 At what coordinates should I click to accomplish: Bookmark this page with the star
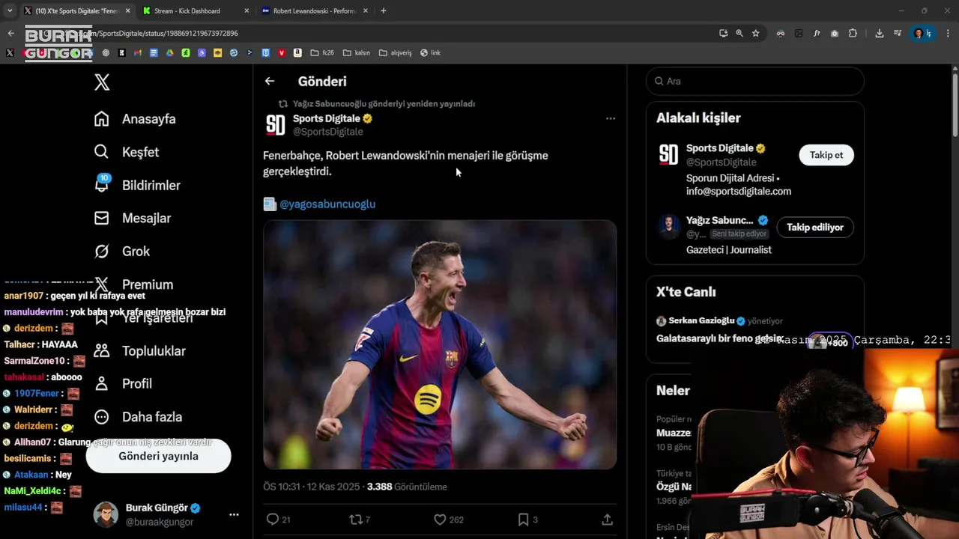(x=756, y=34)
